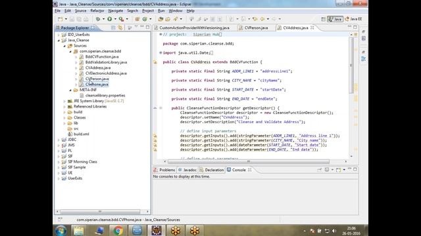
Task: Close the Console view tab
Action: click(249, 170)
